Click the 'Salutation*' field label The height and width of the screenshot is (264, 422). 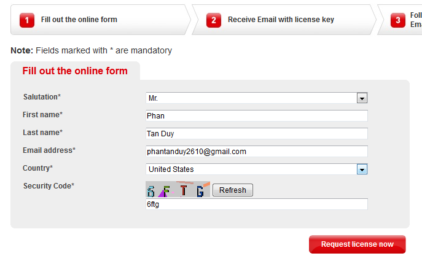click(42, 97)
